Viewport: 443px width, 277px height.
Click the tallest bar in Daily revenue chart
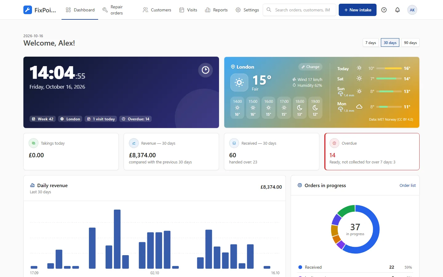[117, 239]
